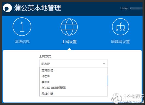Image resolution: width=145 pixels, height=105 pixels.
Task: Collapse the 上网方式 dropdown showing 动态IP
Action: pyautogui.click(x=73, y=64)
